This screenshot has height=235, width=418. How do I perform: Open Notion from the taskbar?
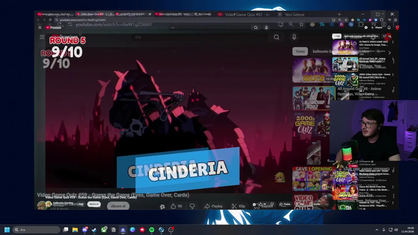point(113,230)
